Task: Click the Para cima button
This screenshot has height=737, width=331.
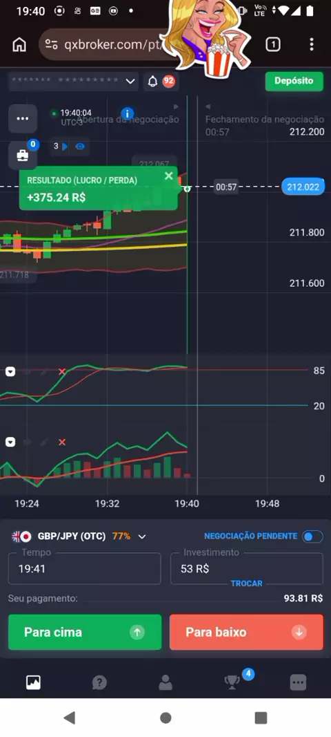Action: 85,632
